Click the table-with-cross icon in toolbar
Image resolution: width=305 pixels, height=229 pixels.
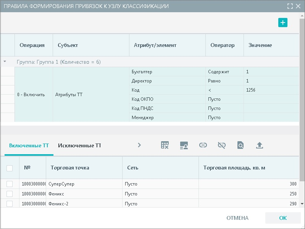(165, 145)
